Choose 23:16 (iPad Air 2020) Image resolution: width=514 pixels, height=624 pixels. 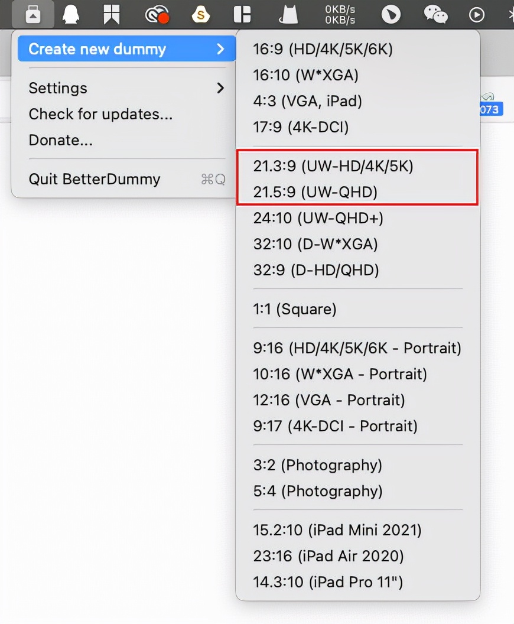click(x=357, y=556)
